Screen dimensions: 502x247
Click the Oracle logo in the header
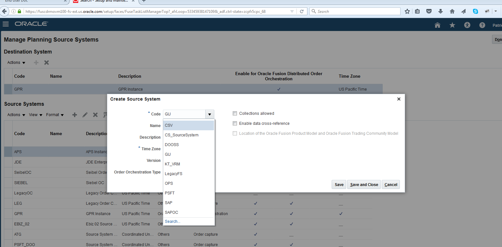31,24
